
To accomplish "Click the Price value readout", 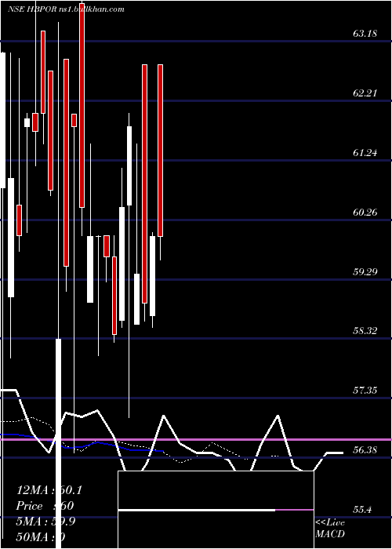I will (45, 506).
